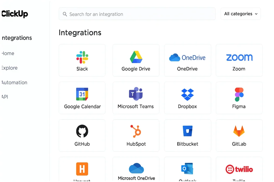The image size is (274, 182).
Task: Open the Microsoft Teams icon
Action: (136, 94)
